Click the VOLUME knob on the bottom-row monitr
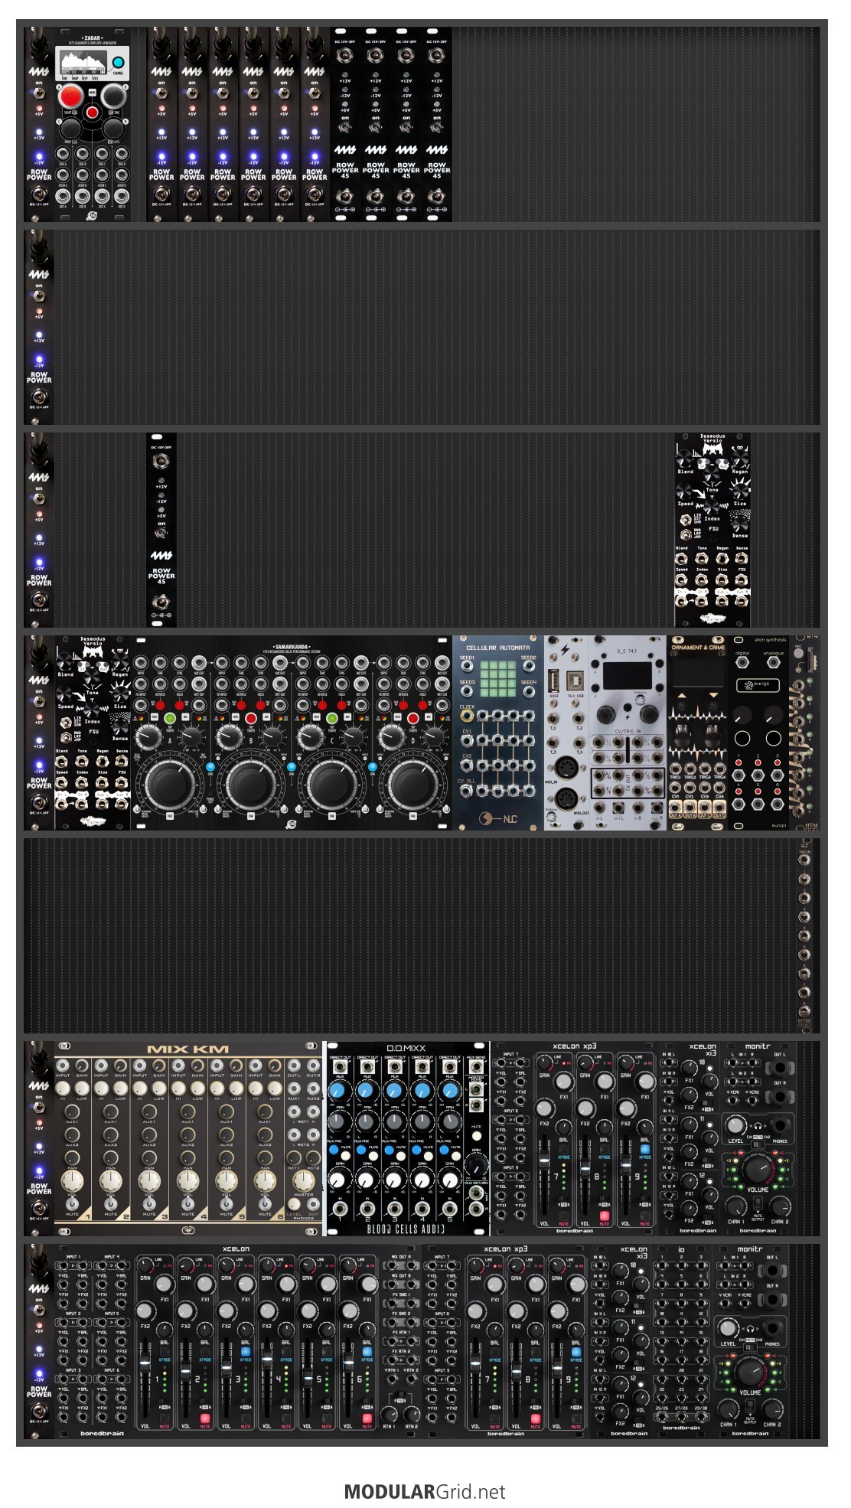The image size is (851, 1508). (x=750, y=1373)
